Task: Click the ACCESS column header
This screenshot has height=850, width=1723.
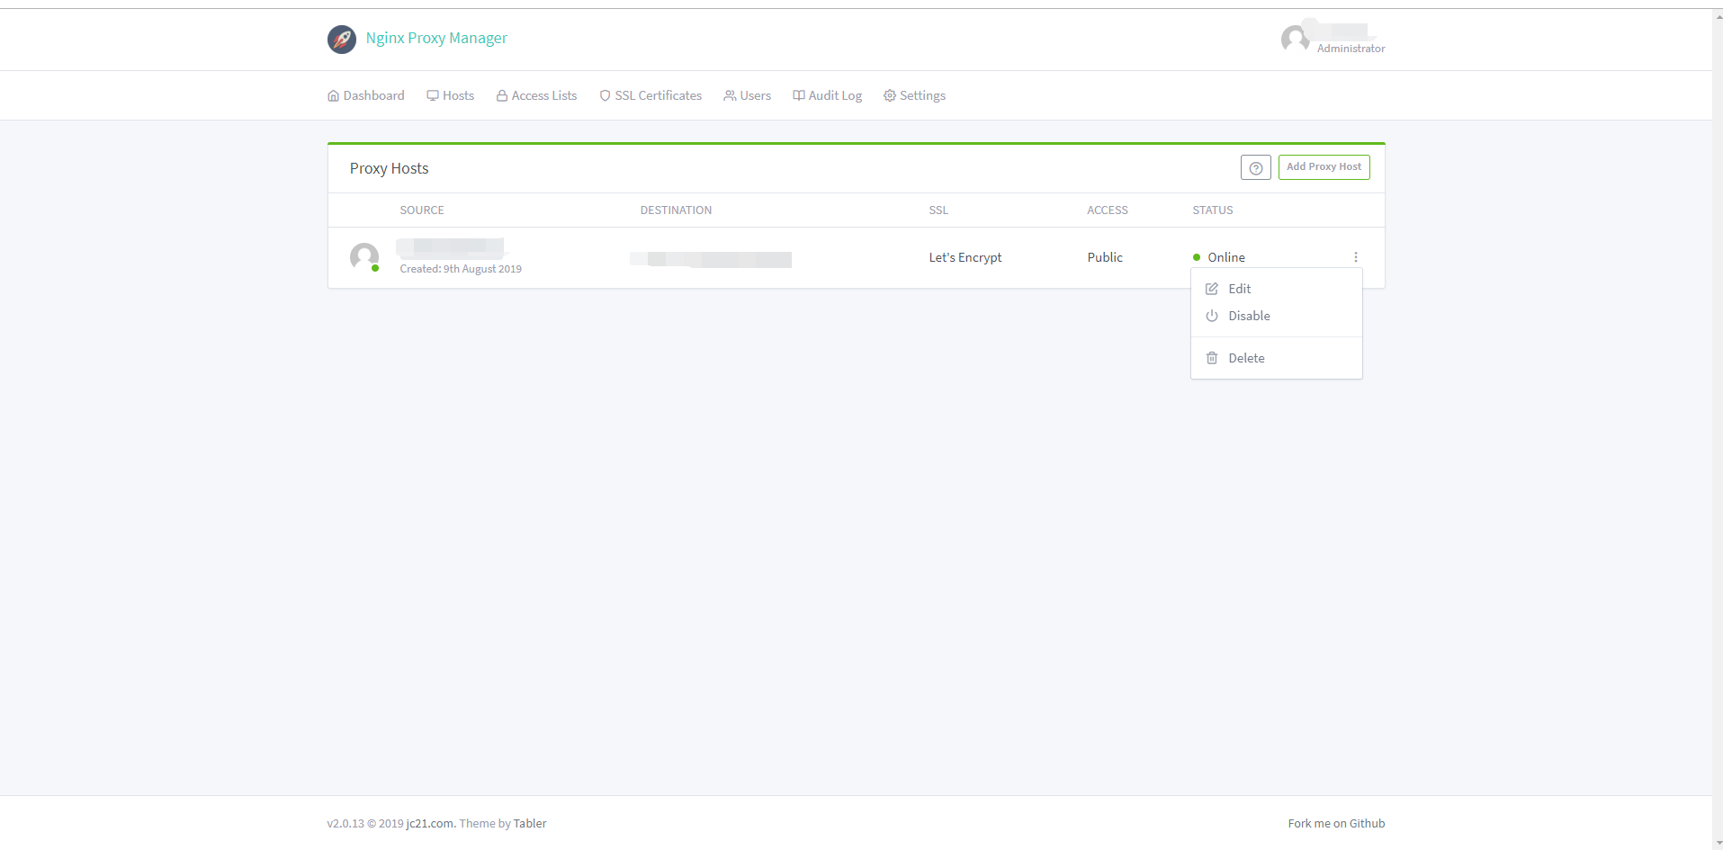Action: tap(1108, 210)
